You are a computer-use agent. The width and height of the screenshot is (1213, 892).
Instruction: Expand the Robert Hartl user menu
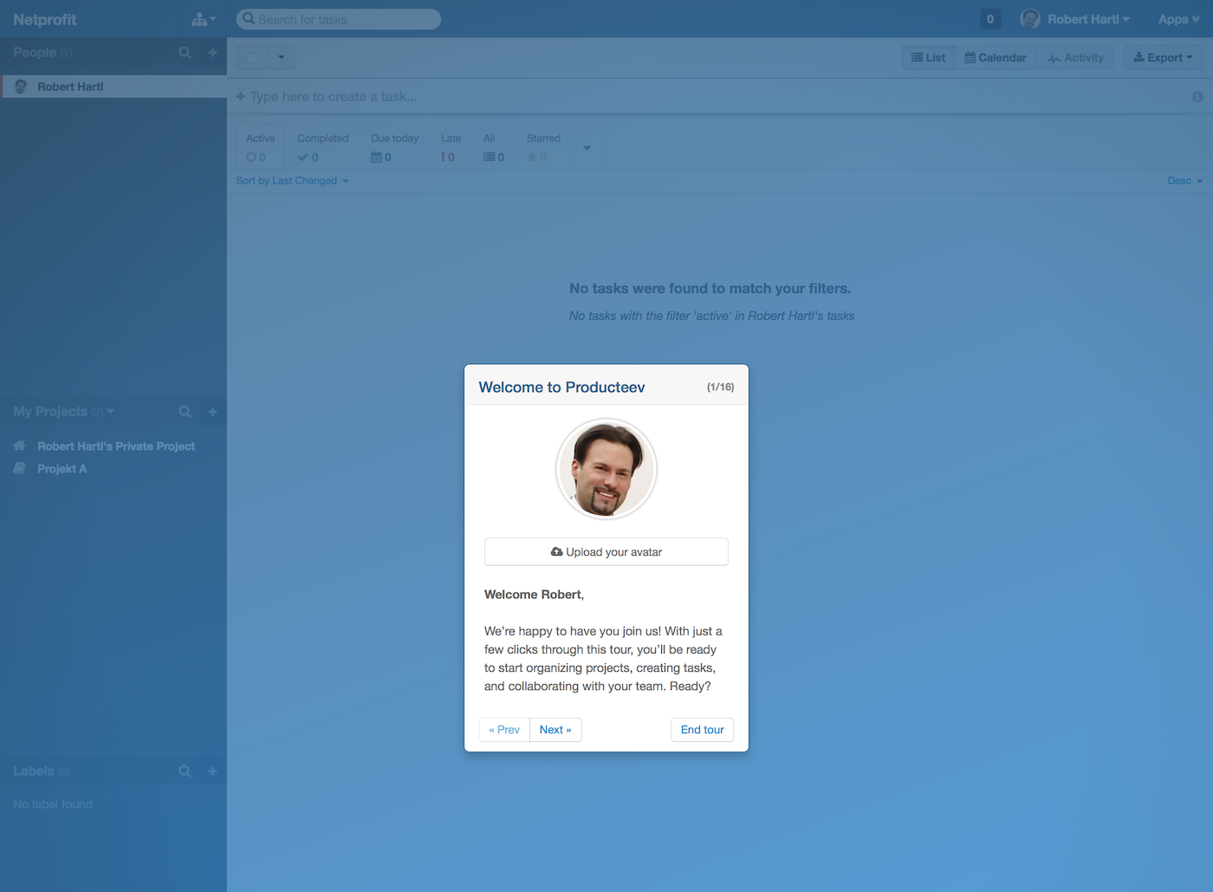pos(1088,19)
